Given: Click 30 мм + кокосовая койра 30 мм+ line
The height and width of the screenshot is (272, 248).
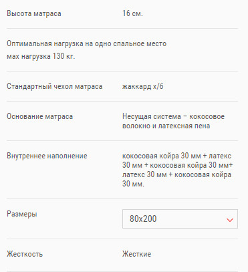Looking at the screenshot, I should tap(177, 165).
